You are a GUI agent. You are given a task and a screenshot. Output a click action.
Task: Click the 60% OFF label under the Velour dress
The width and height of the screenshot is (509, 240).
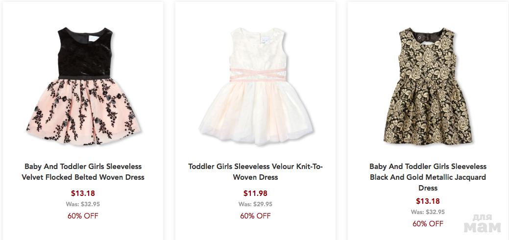pos(255,216)
